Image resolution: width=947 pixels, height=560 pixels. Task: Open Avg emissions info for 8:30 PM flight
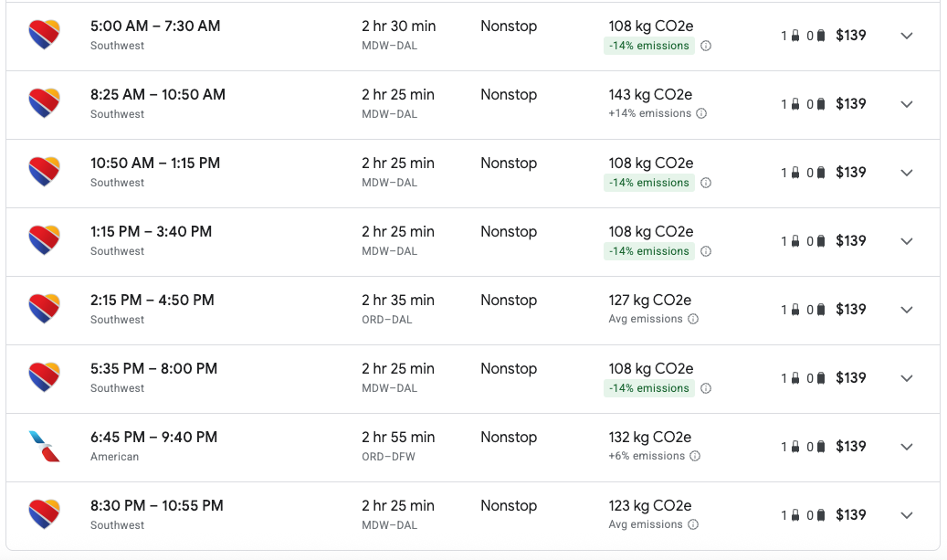[x=693, y=524]
